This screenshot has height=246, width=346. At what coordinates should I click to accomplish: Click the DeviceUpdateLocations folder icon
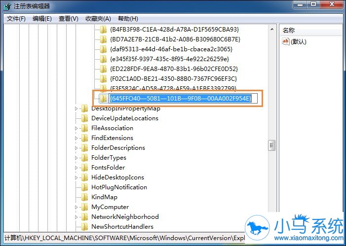click(85, 118)
